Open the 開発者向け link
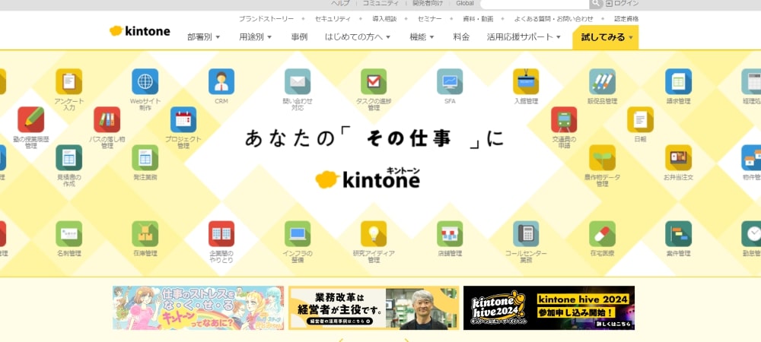Viewport: 761px width, 342px height. pos(428,3)
